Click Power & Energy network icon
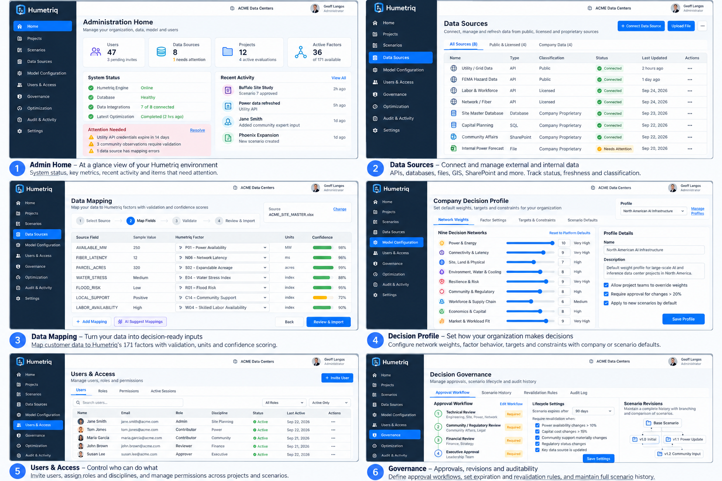The height and width of the screenshot is (481, 722). (442, 243)
